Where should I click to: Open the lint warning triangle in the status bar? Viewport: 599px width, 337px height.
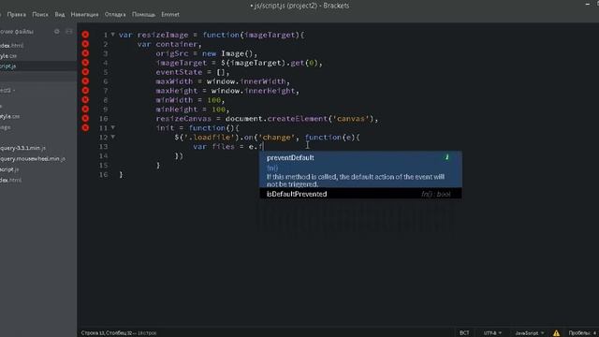pos(556,333)
